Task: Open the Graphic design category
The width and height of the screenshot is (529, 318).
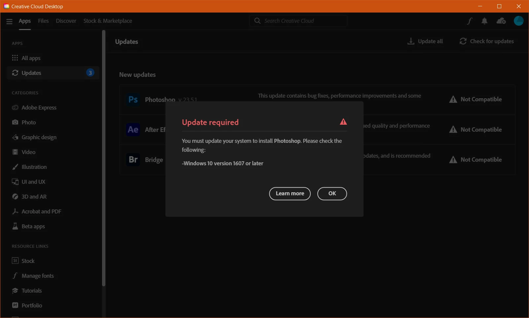Action: click(53, 137)
